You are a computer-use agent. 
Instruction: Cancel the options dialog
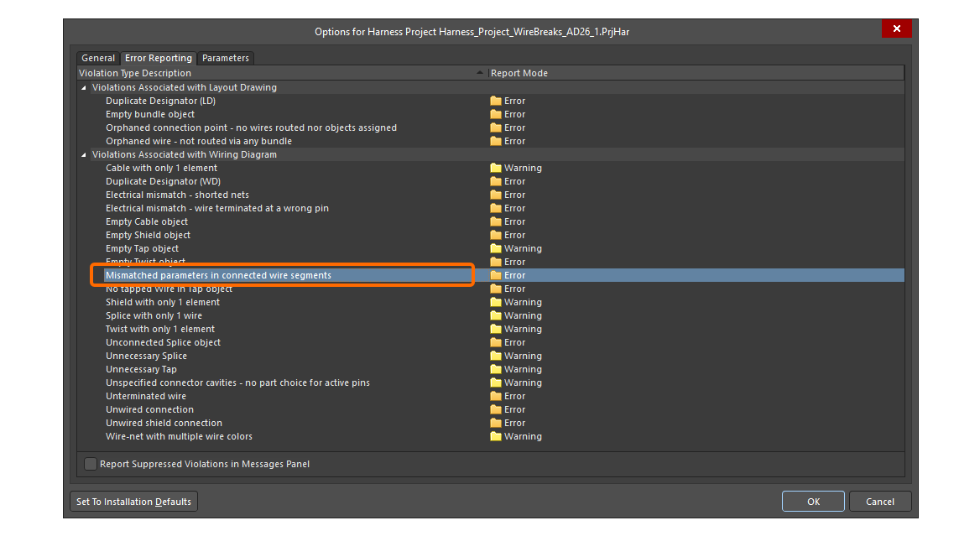879,502
